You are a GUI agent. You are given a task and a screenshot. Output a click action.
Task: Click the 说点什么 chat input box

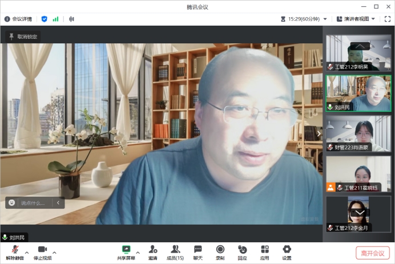coord(35,202)
